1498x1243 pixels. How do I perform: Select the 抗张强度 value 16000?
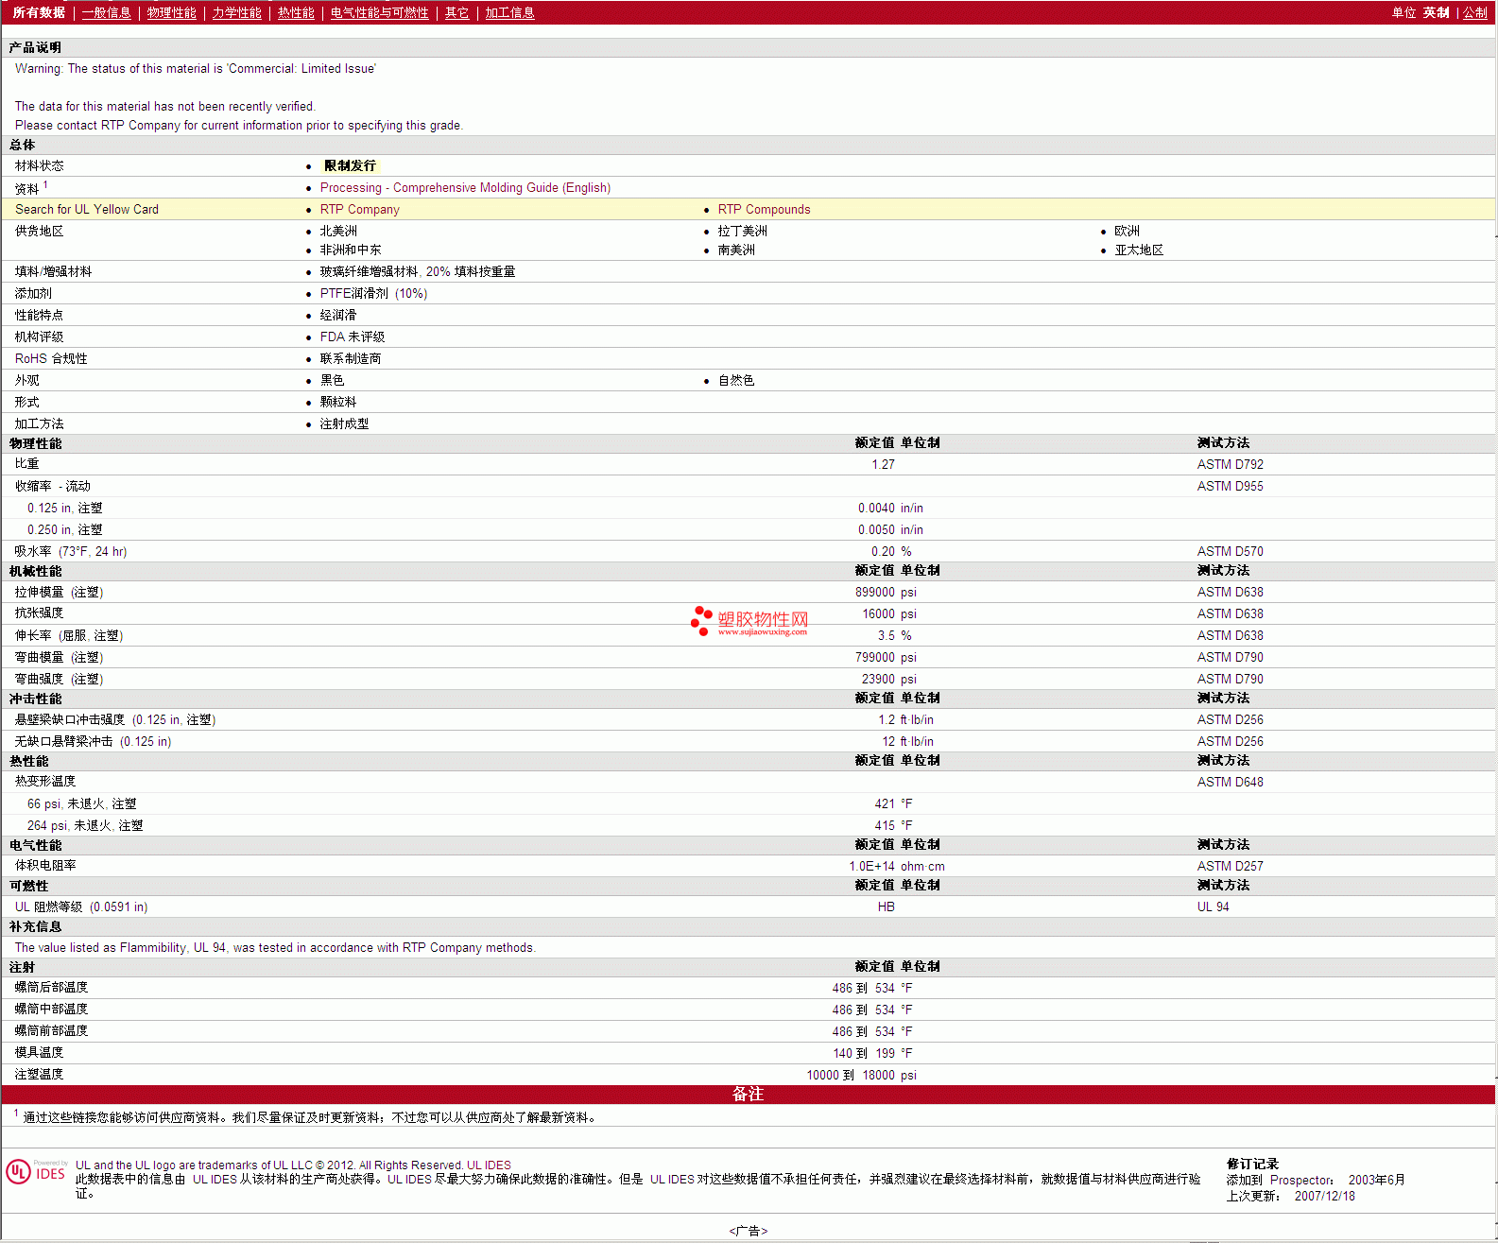[x=878, y=613]
